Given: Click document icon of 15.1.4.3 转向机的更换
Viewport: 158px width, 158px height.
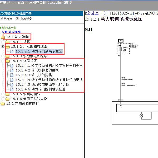Looking at the screenshot, I should [12, 75].
